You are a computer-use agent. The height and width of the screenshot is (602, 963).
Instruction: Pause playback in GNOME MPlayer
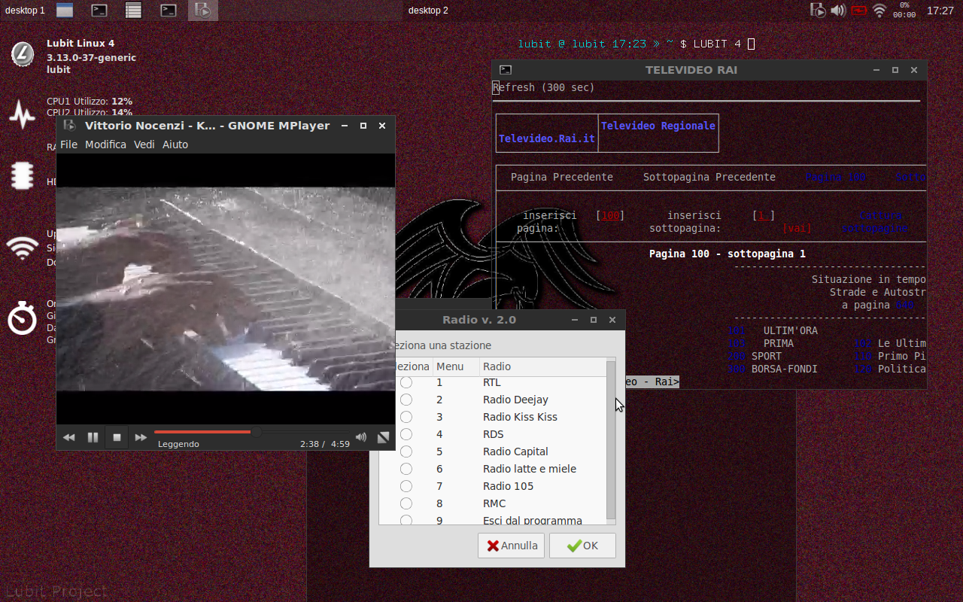93,437
